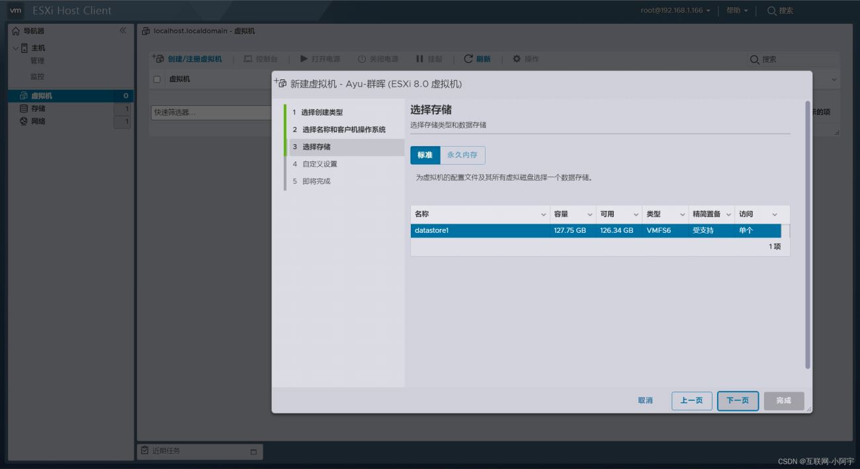This screenshot has height=469, width=860.
Task: Click the Recent tasks clipboard icon
Action: (x=145, y=450)
